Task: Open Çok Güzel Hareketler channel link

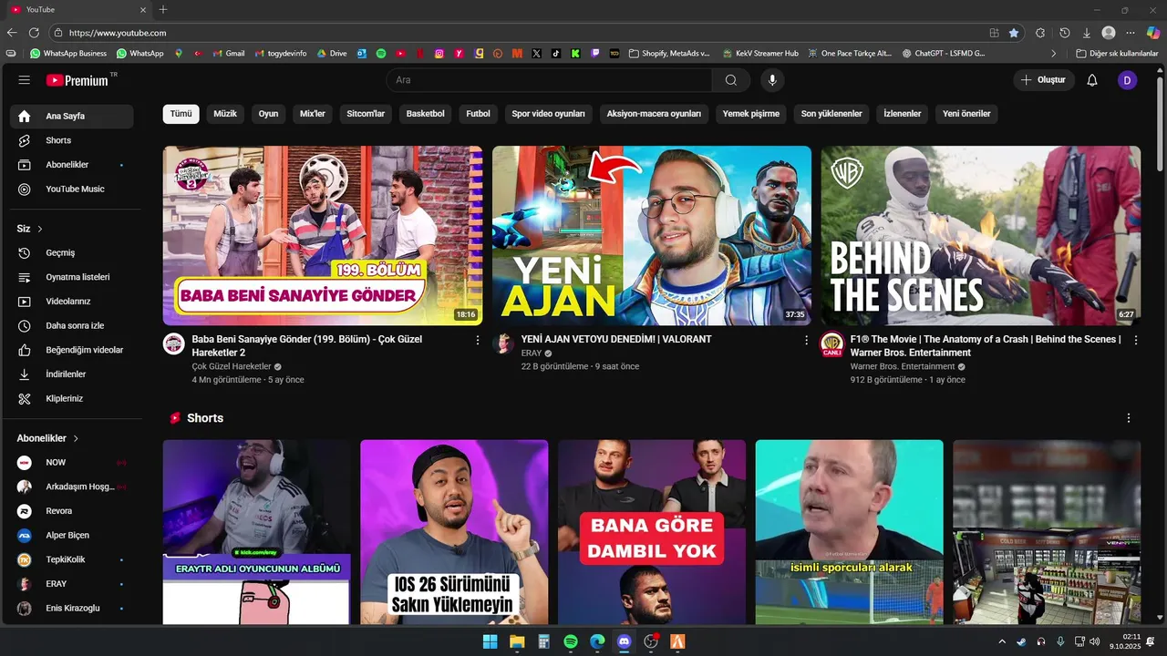Action: pyautogui.click(x=232, y=366)
